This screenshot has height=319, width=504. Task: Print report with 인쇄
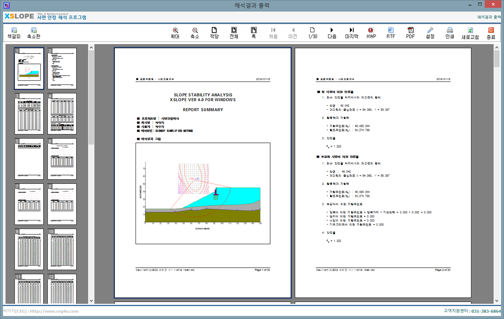450,33
